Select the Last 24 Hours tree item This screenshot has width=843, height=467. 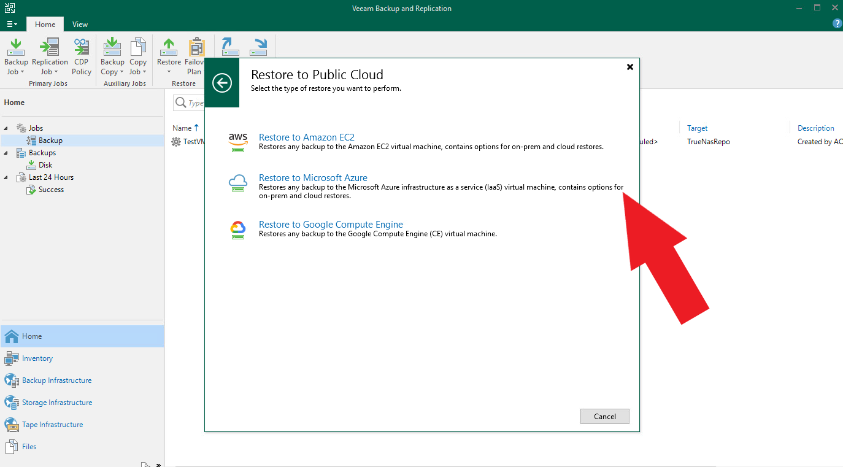tap(51, 177)
